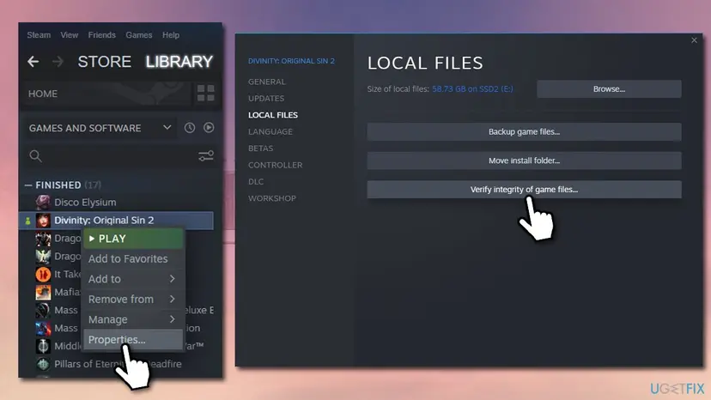The width and height of the screenshot is (711, 400).
Task: Open Betas properties section
Action: pyautogui.click(x=261, y=148)
